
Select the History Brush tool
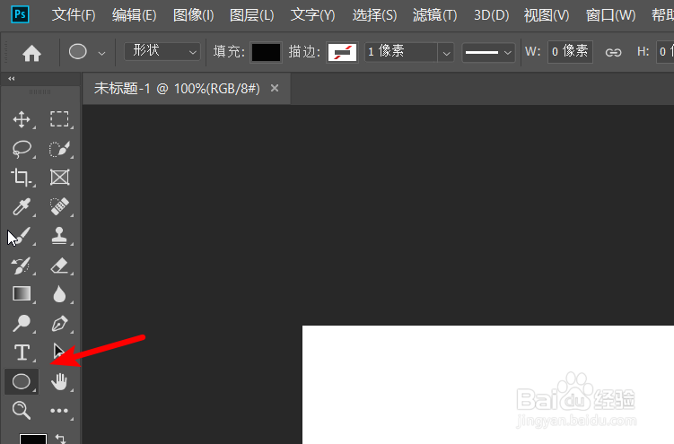coord(22,266)
